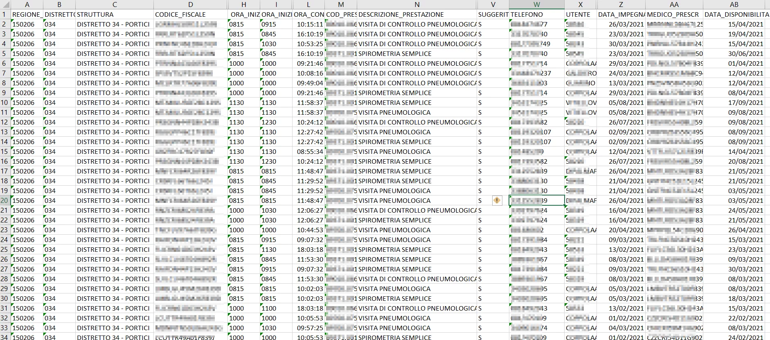The image size is (770, 340).
Task: Click column D header letter
Action: 191,4
